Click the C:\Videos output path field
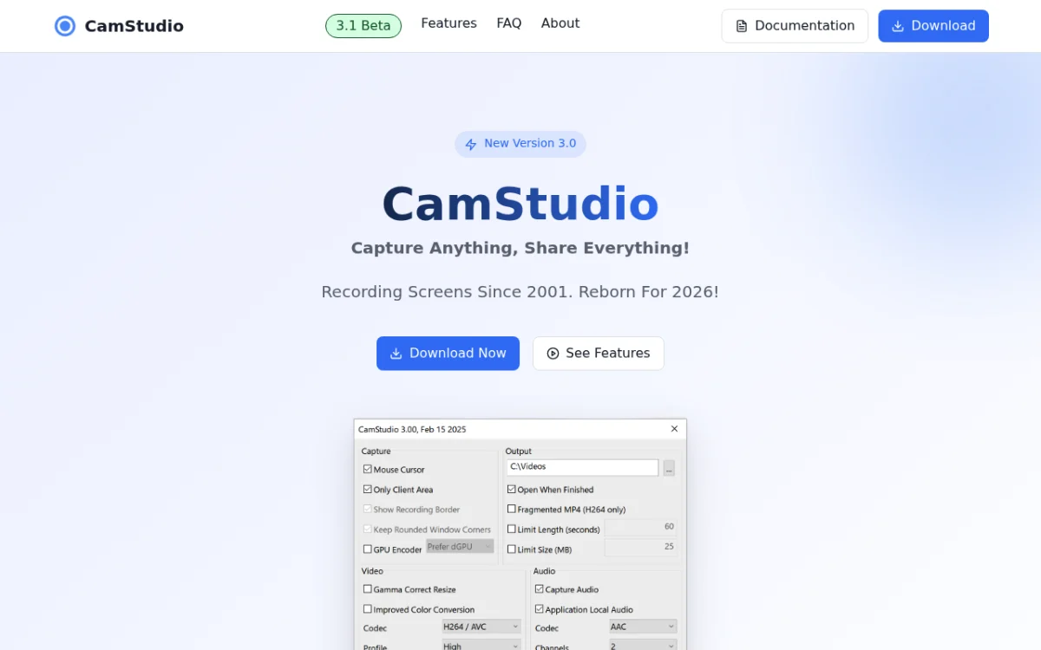1041x650 pixels. (582, 467)
